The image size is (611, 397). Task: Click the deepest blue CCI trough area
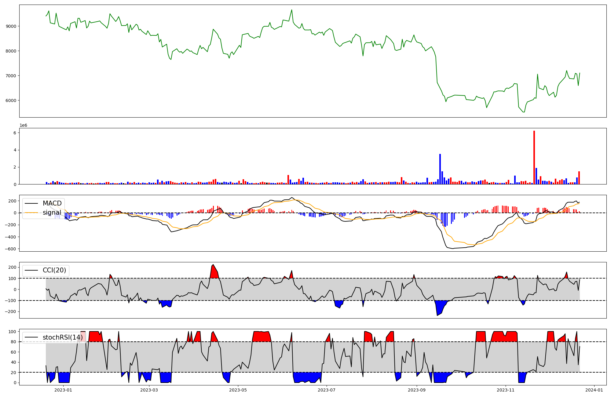pos(440,307)
